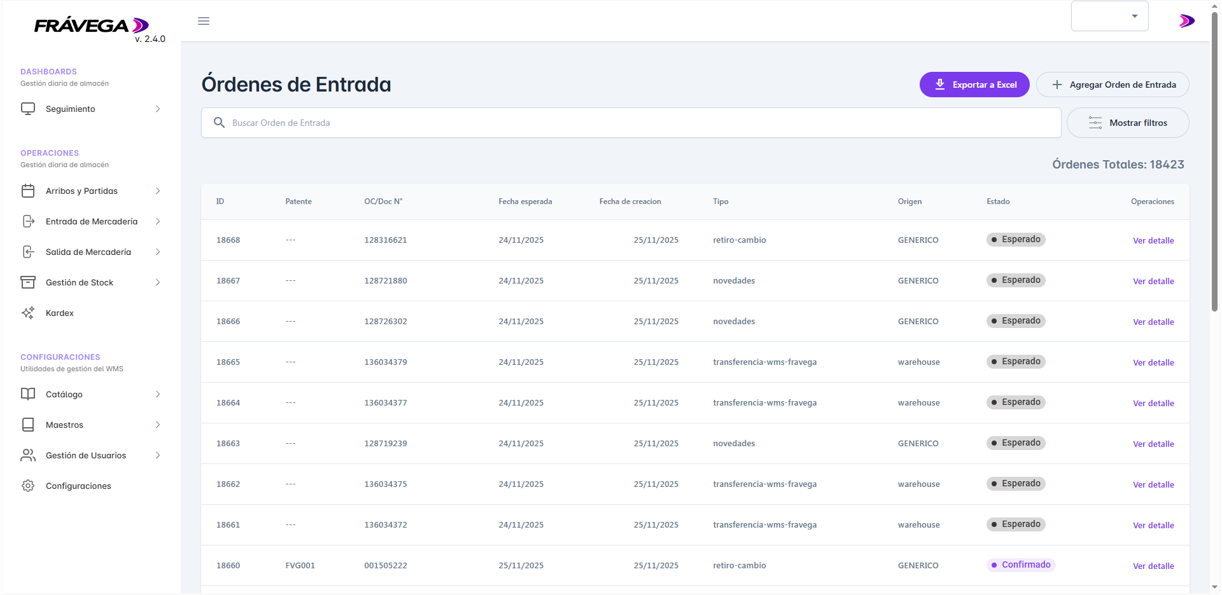Click the Fecha esperada column header

(525, 202)
